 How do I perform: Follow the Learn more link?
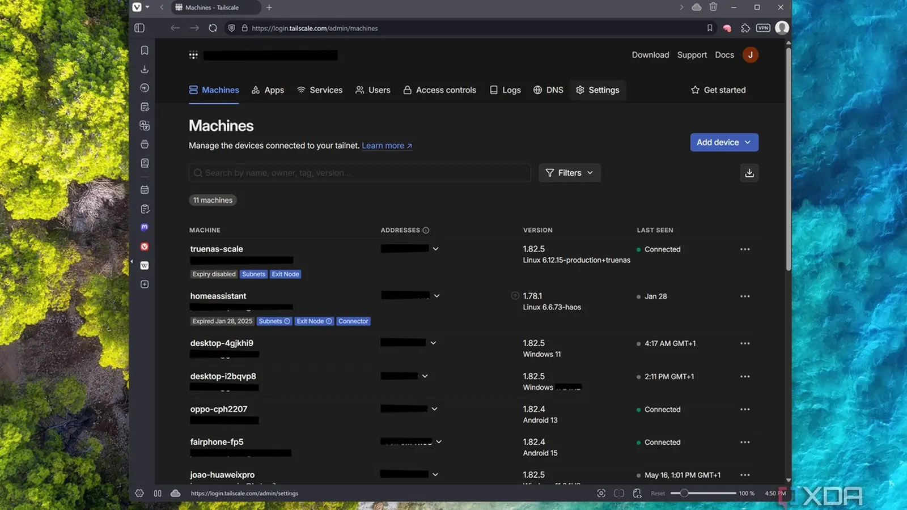387,146
